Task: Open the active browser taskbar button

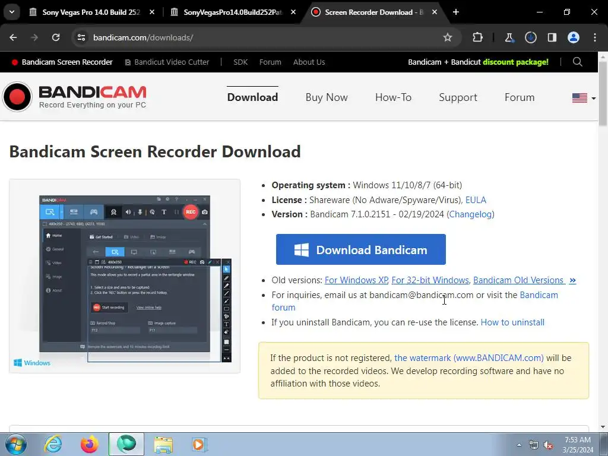Action: [126, 444]
